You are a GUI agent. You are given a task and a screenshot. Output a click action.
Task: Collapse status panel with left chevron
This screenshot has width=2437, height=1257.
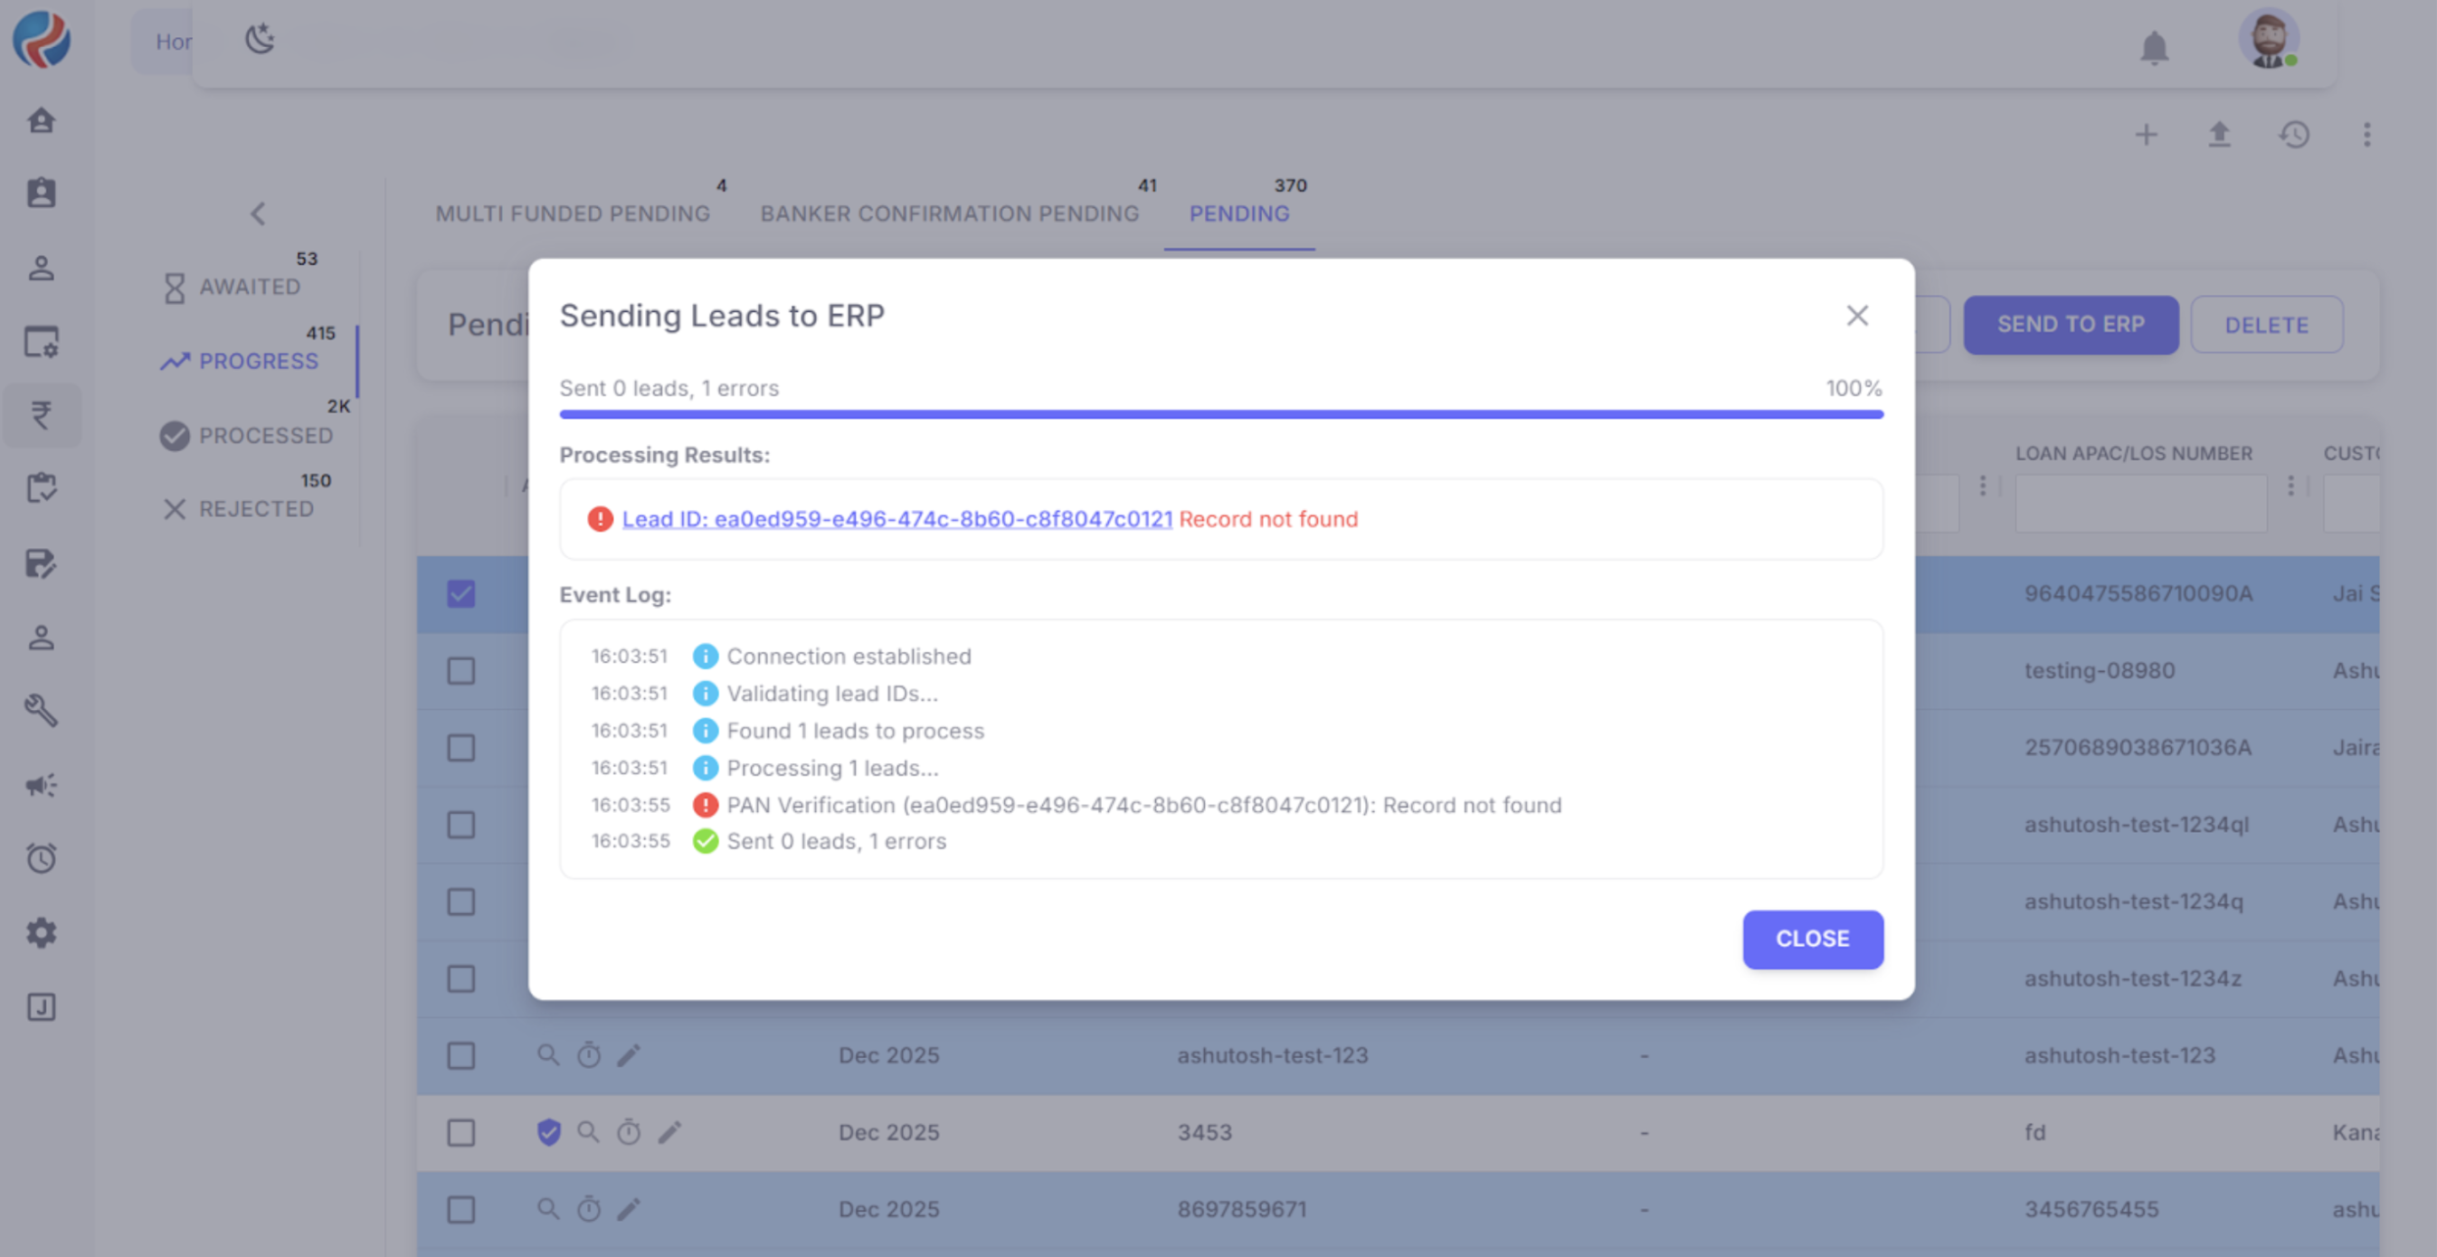(257, 213)
